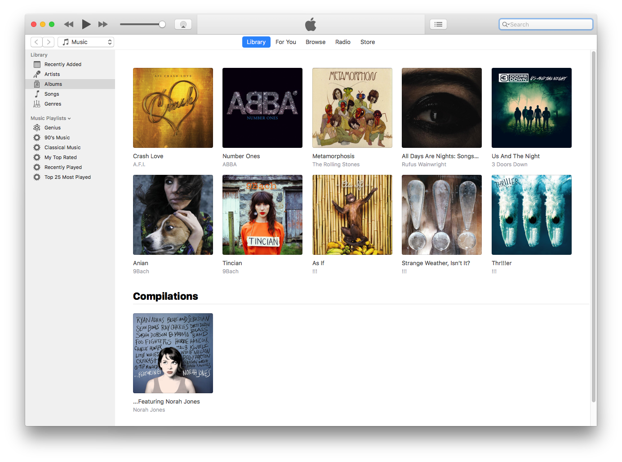Adjust the volume slider knob
622x462 pixels.
pyautogui.click(x=162, y=24)
